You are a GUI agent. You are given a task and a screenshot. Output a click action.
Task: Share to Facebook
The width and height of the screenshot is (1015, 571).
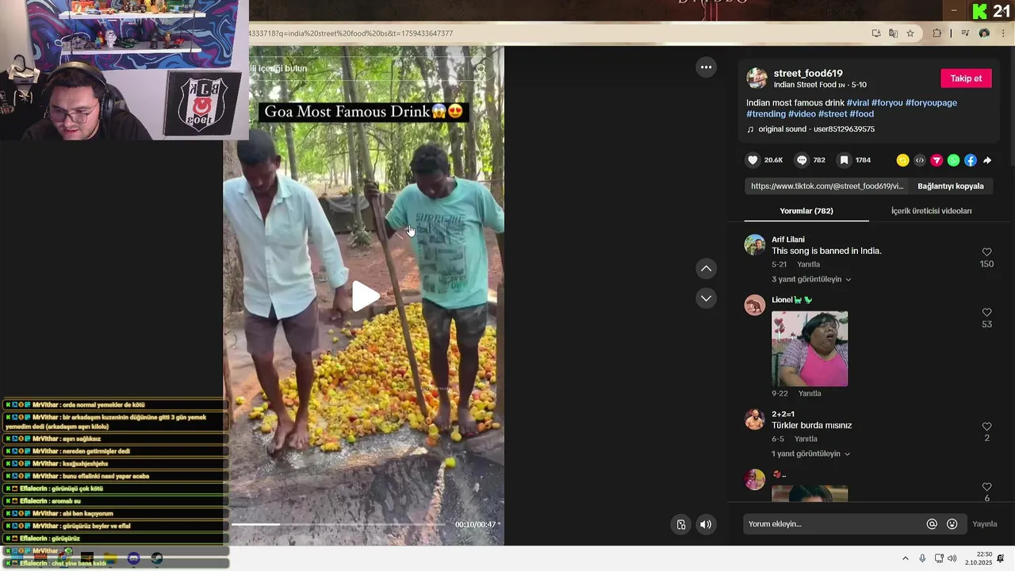coord(970,160)
